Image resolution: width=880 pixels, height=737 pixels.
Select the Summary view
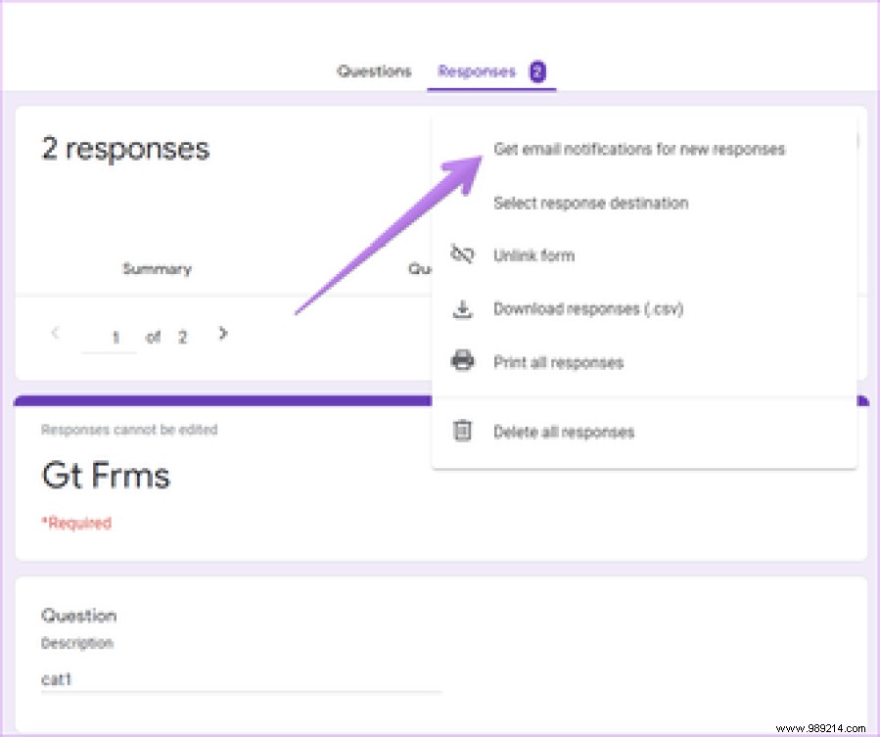[156, 268]
